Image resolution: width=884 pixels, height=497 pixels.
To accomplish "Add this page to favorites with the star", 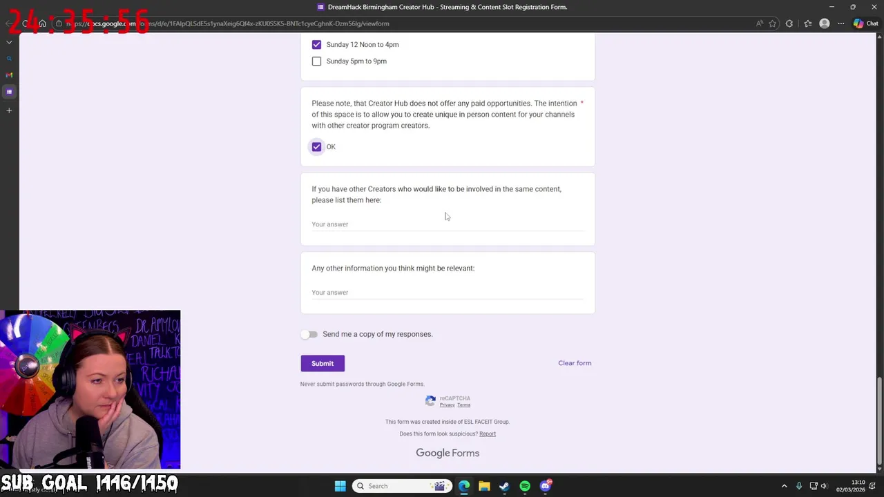I will (773, 23).
